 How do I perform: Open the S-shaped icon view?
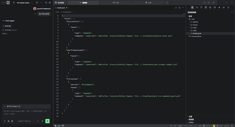(x=228, y=7)
